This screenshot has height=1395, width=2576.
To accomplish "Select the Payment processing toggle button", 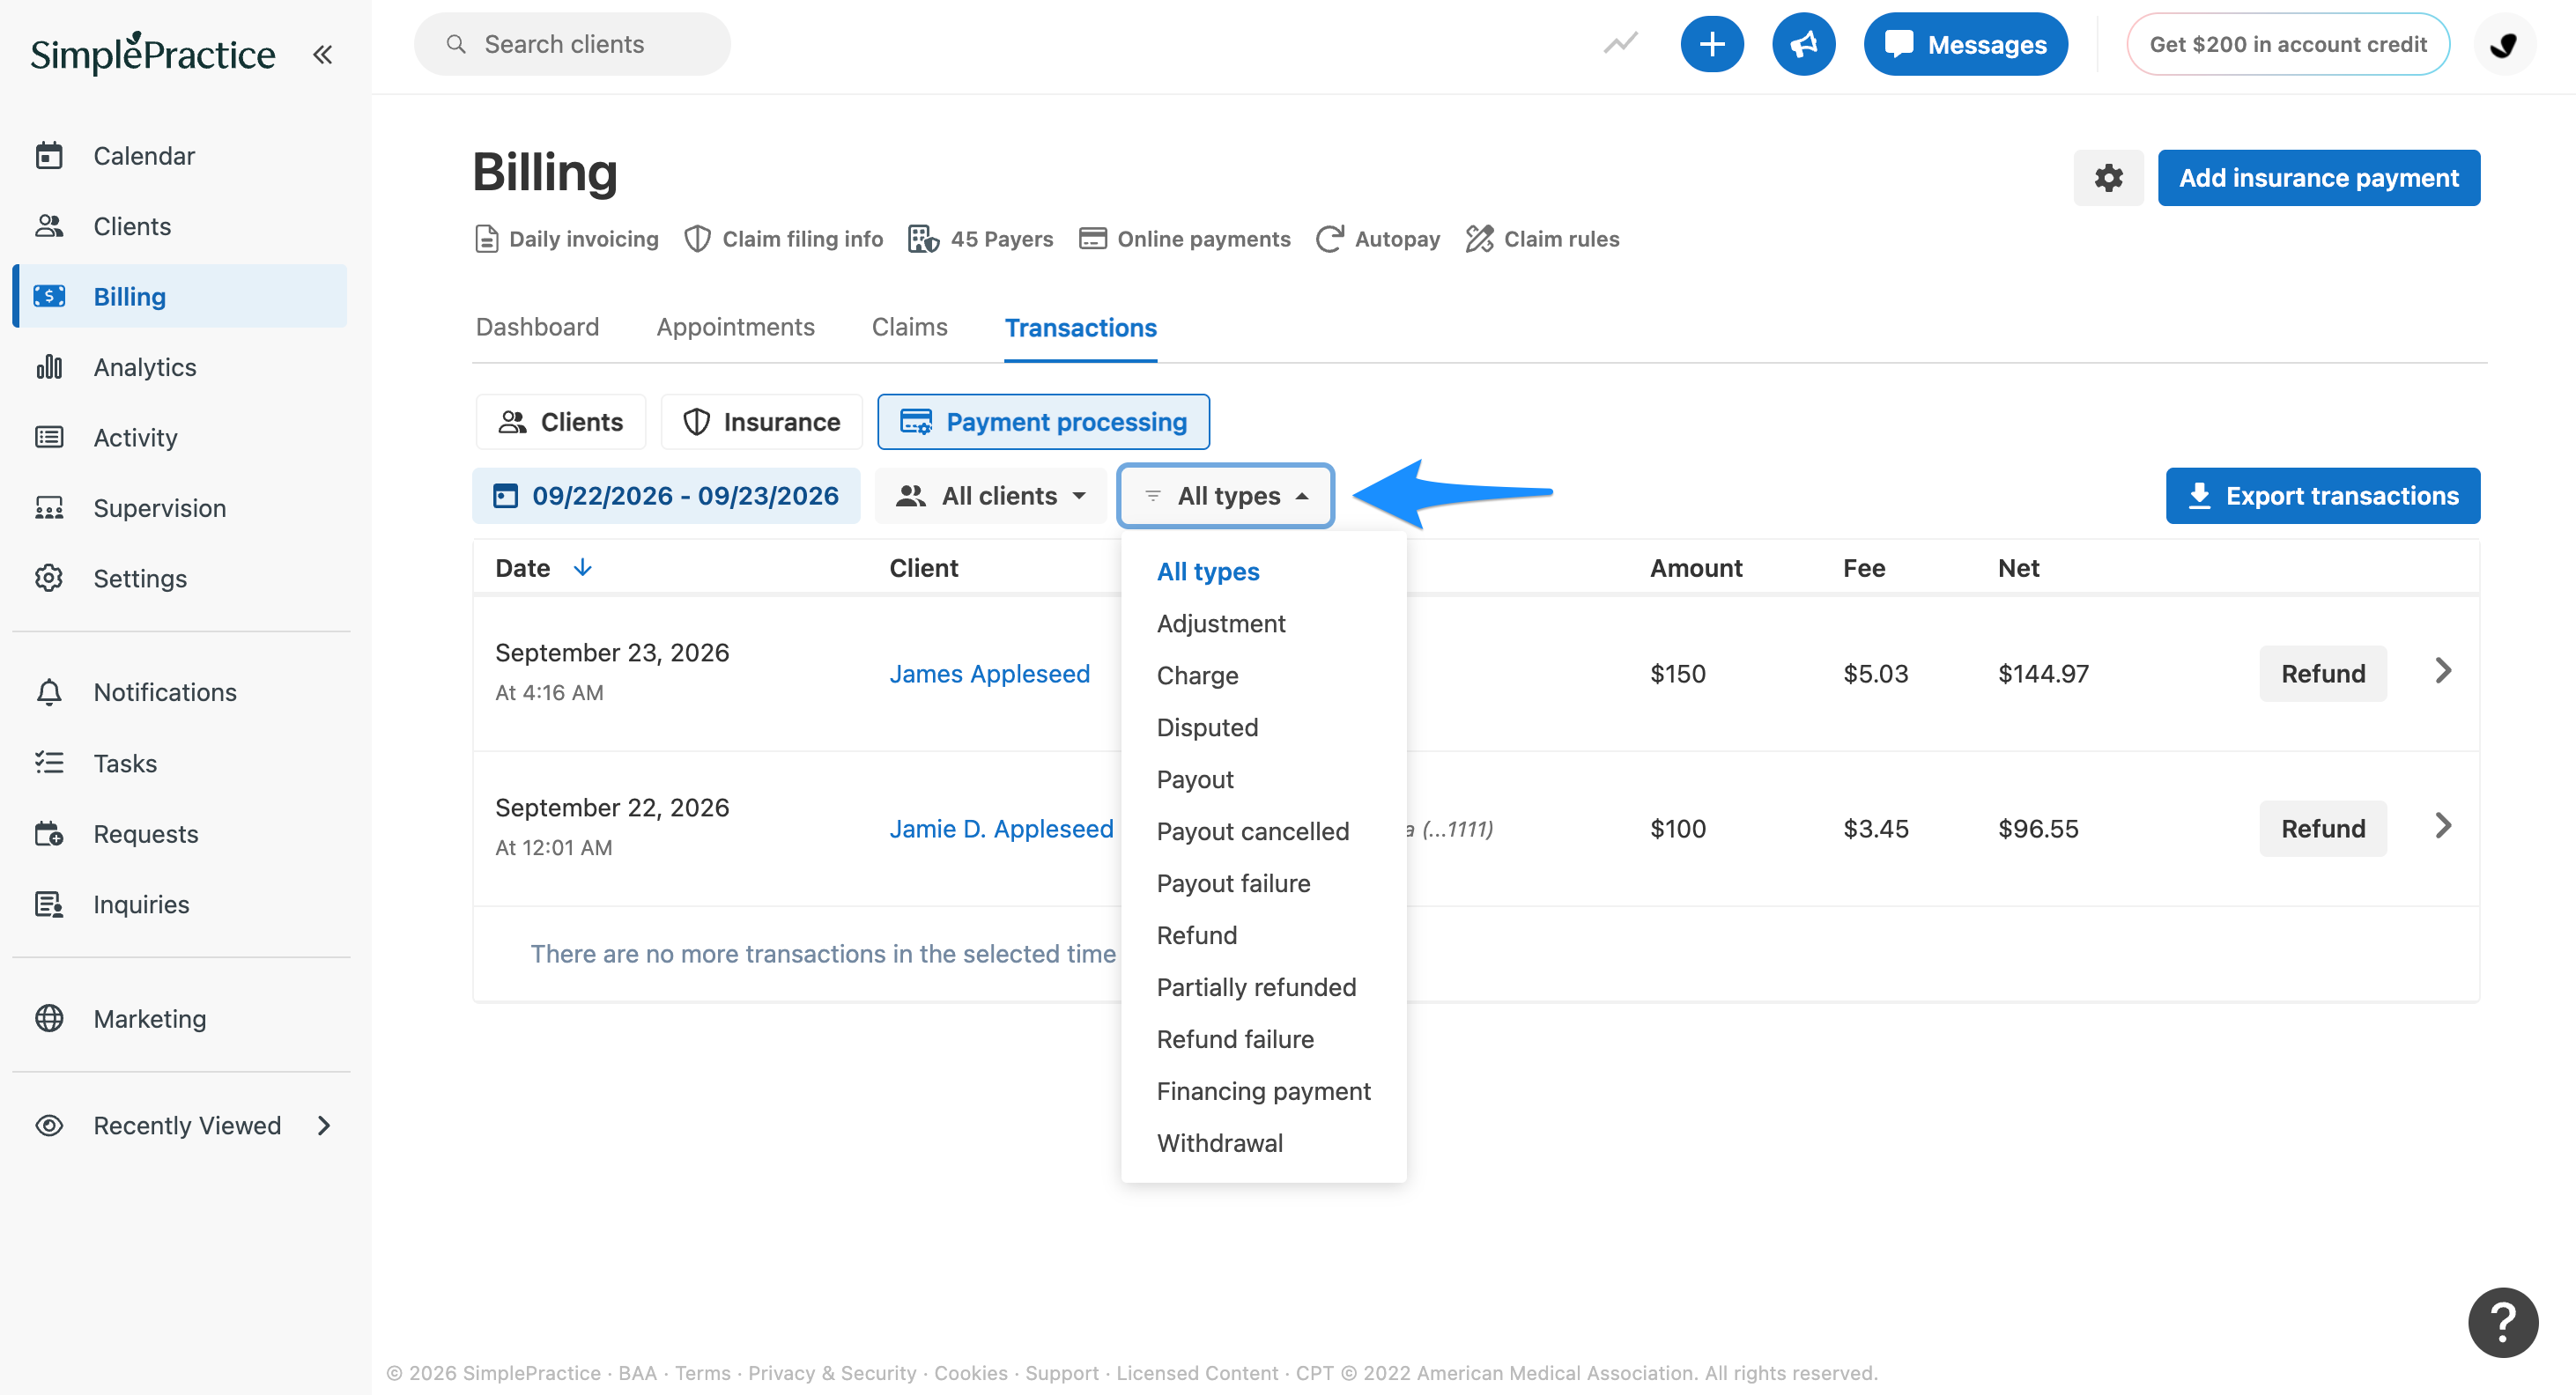I will click(1043, 422).
